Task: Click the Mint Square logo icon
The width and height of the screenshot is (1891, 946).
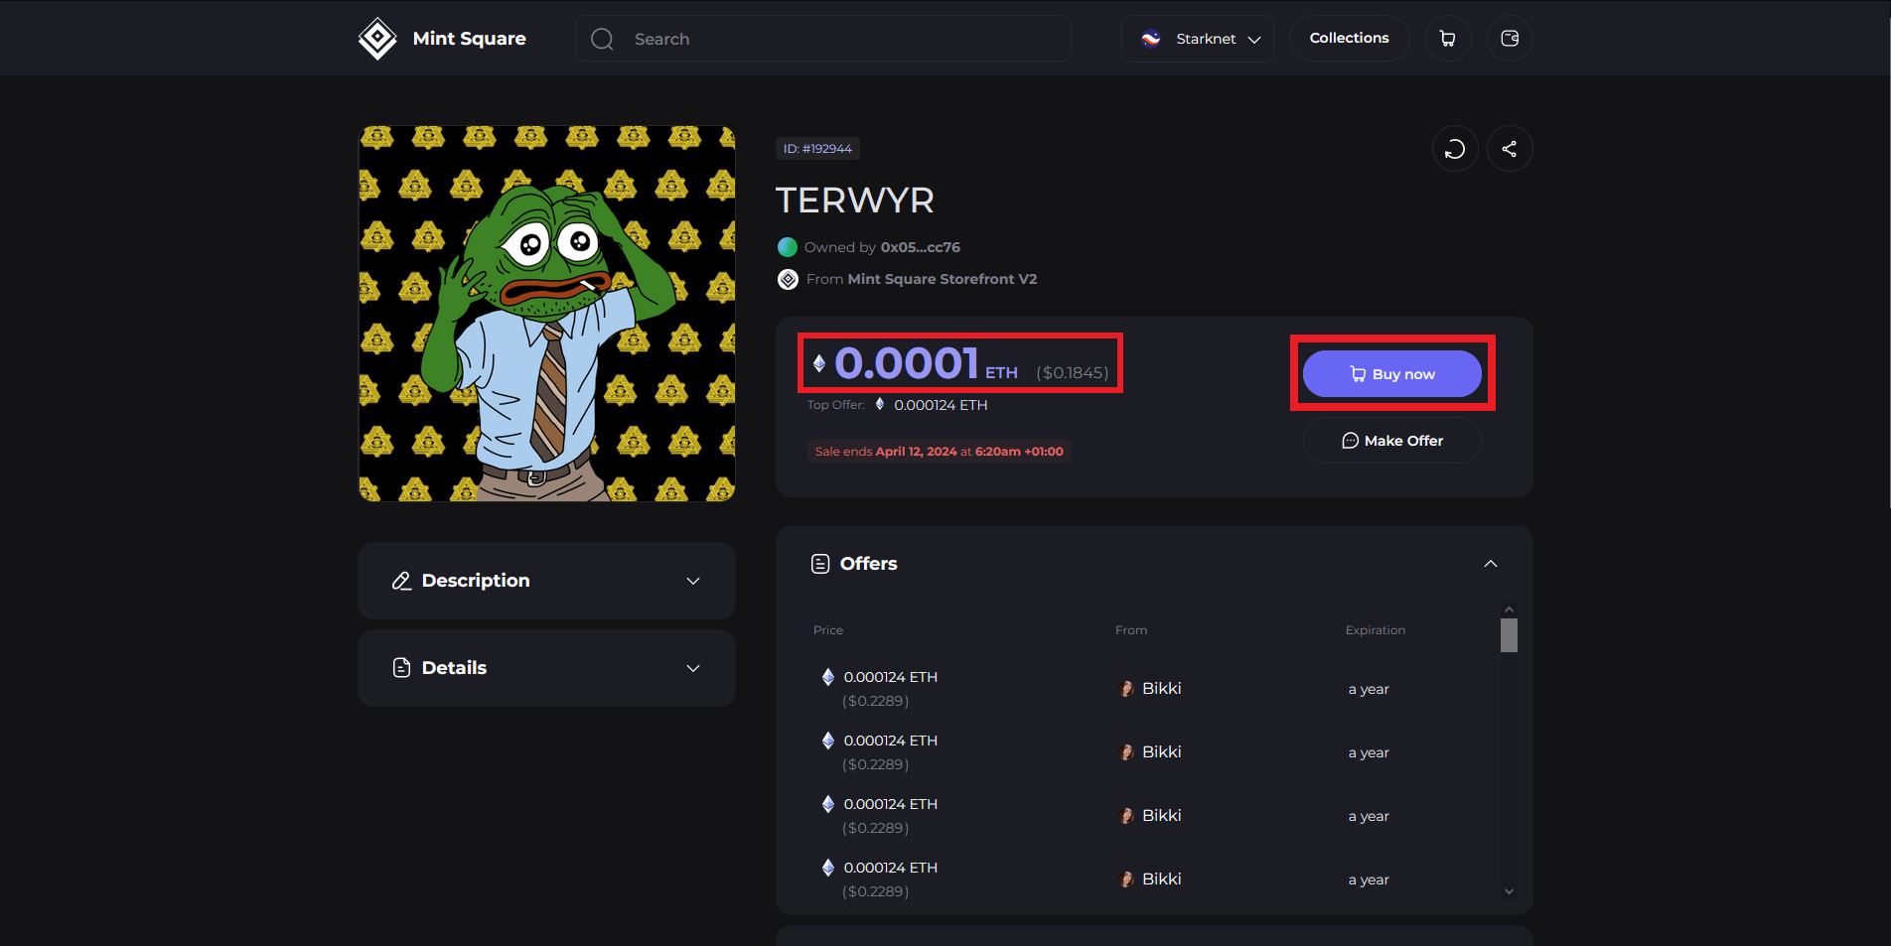Action: pyautogui.click(x=377, y=39)
